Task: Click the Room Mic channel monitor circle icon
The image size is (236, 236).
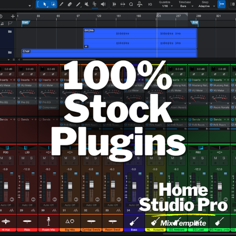Action: pos(54,199)
